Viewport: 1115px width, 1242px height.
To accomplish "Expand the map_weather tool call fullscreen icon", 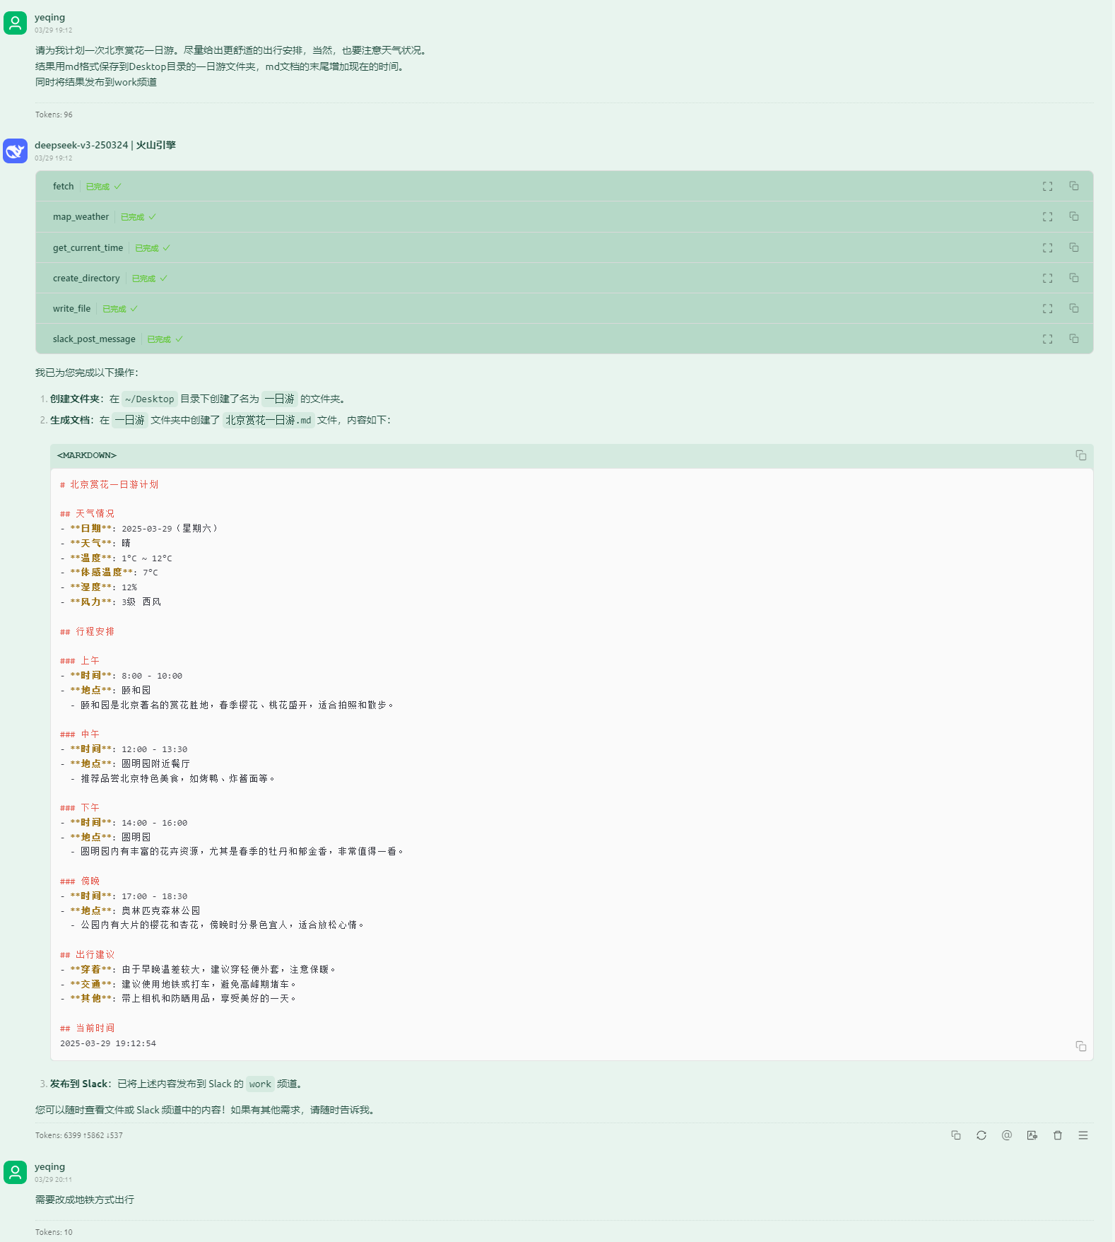I will 1047,217.
